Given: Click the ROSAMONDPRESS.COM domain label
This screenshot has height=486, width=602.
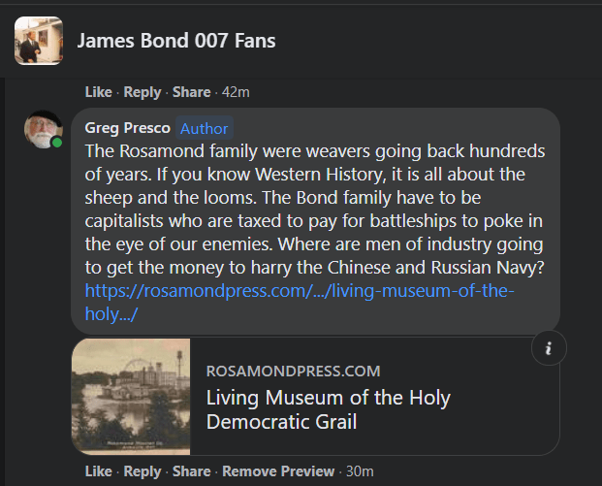Looking at the screenshot, I should [x=293, y=371].
